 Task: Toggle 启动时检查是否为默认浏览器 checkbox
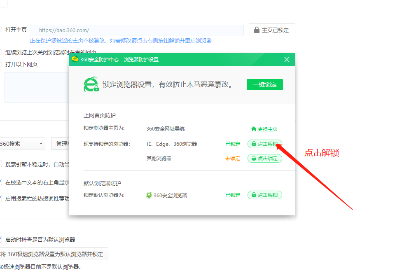click(x=1, y=239)
